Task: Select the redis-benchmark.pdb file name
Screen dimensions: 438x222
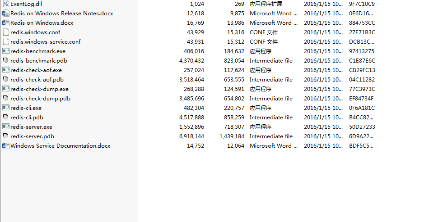Action: 39,60
